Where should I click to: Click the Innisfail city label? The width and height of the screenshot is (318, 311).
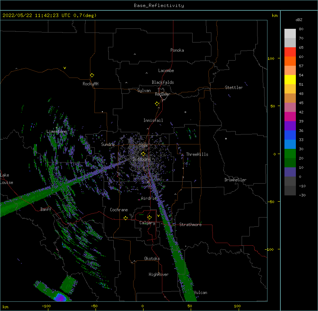point(153,120)
